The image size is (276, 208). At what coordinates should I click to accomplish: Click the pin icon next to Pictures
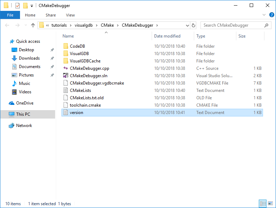coord(52,75)
